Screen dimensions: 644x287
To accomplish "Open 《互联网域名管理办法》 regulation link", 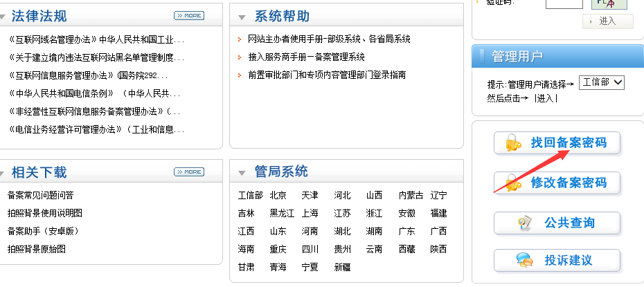I will coord(96,39).
